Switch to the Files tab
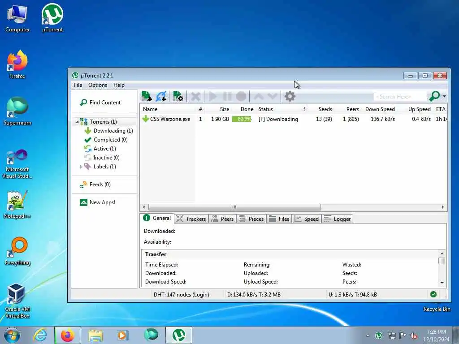The height and width of the screenshot is (344, 459). point(279,219)
